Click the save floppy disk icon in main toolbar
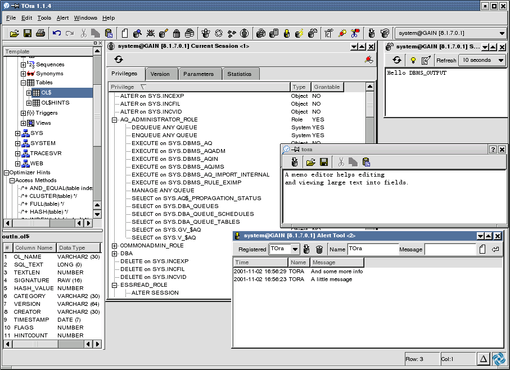The image size is (510, 370). [x=28, y=33]
